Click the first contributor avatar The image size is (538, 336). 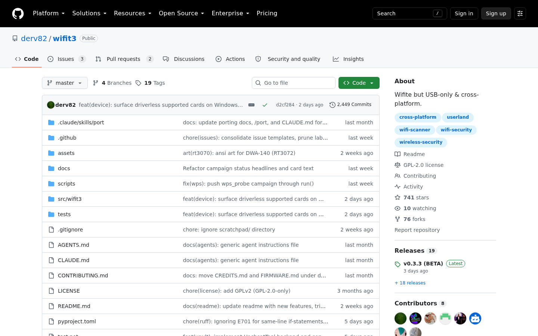401,318
